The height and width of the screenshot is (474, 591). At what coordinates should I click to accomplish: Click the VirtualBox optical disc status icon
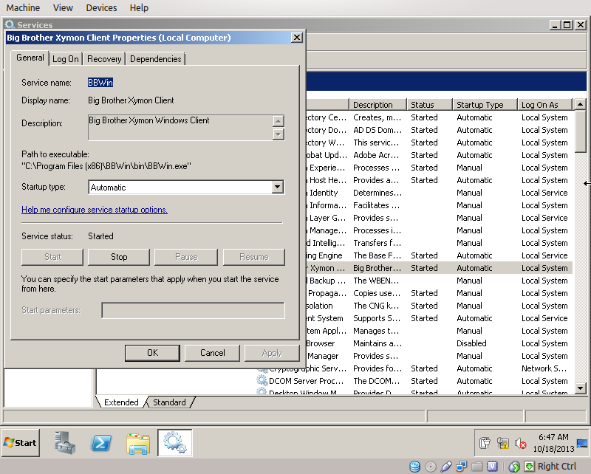(431, 467)
